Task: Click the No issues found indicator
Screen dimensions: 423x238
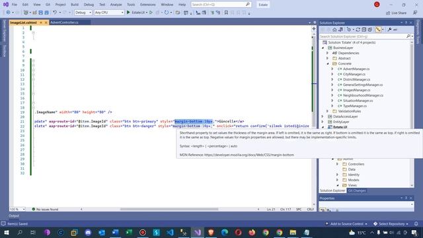Action: [x=45, y=209]
